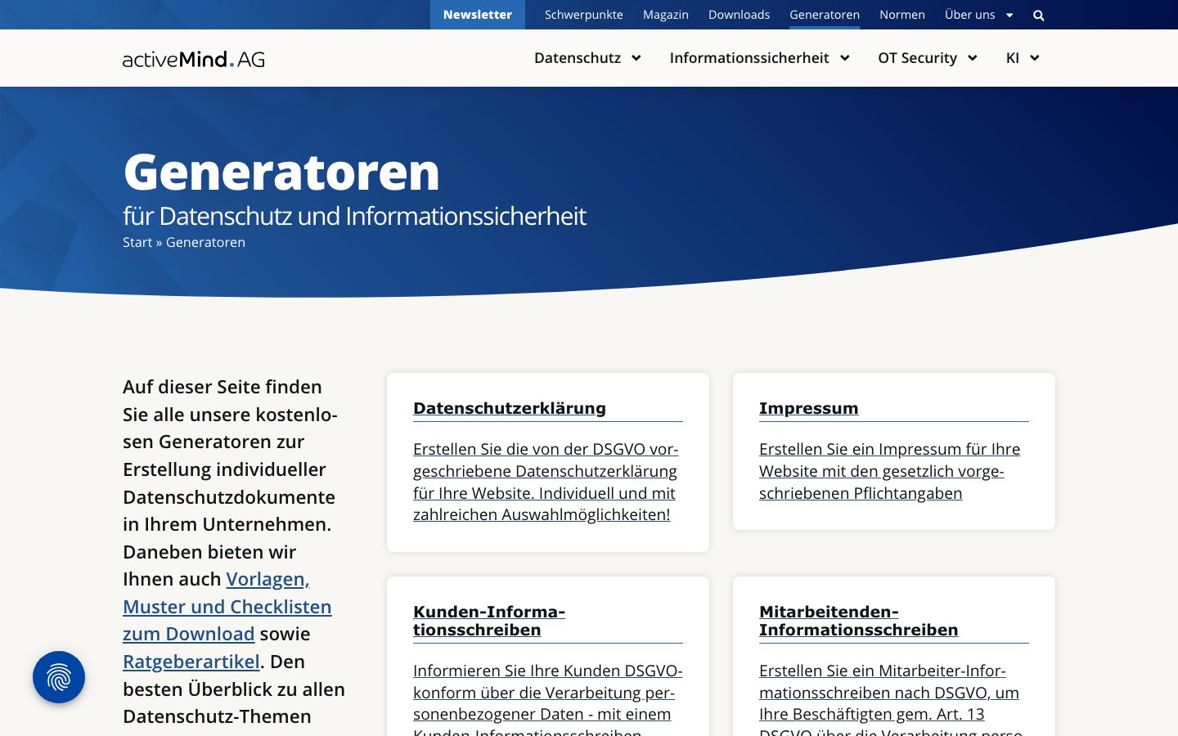Click the Datenschutz main navigation label

click(578, 58)
